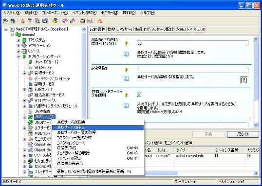The image size is (262, 186).
Task: Click lightbulb icon beside 共有スレッドプールモデル使用
Action: (x=126, y=95)
